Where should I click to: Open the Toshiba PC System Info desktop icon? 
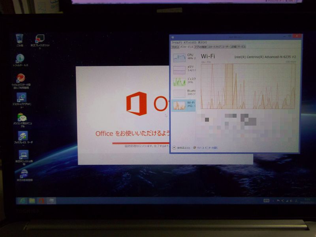(24, 157)
